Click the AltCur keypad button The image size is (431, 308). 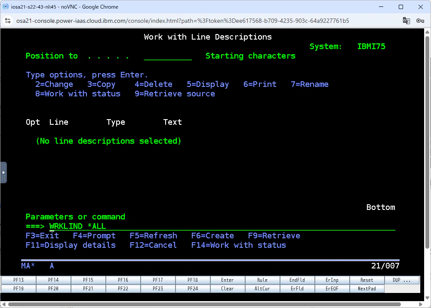[x=262, y=289]
